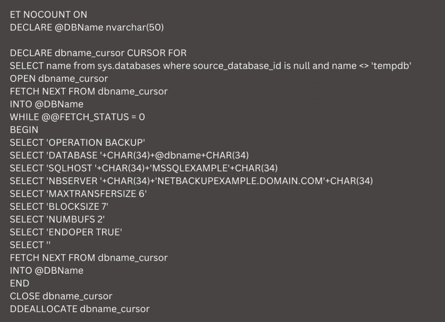Image resolution: width=445 pixels, height=322 pixels.
Task: Click the 'CLOSE dbname_cursor' line
Action: pos(61,296)
